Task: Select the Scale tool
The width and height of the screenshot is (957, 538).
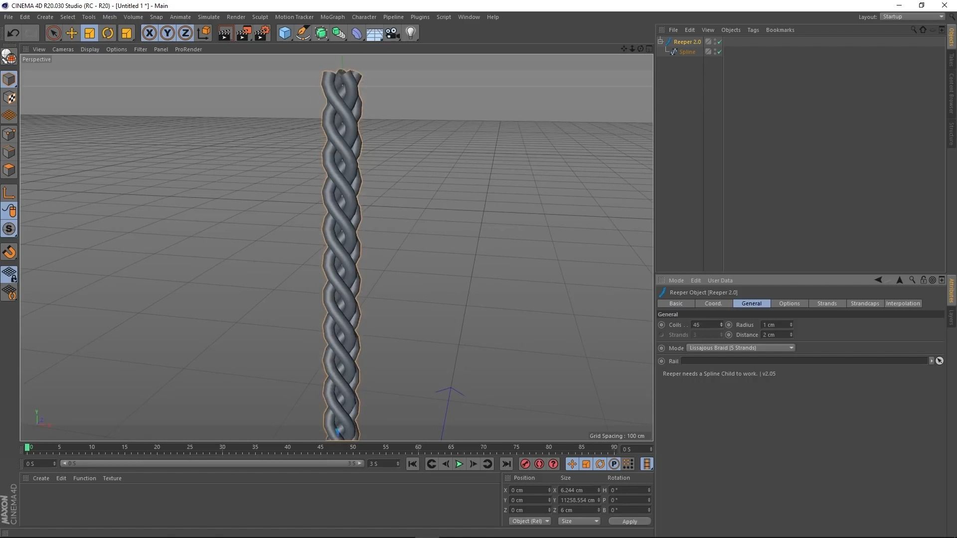Action: click(x=89, y=33)
